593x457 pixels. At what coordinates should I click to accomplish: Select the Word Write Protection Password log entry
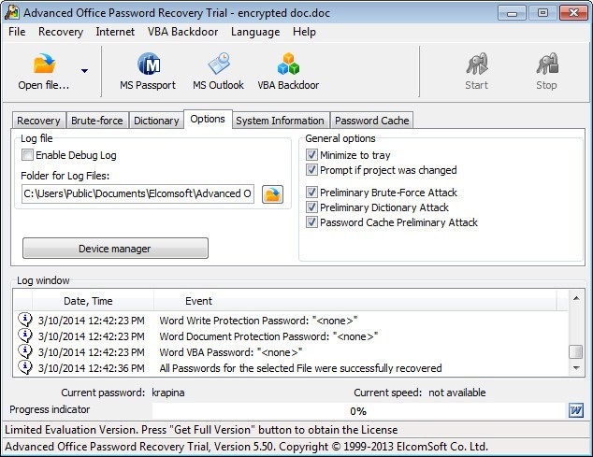point(291,321)
